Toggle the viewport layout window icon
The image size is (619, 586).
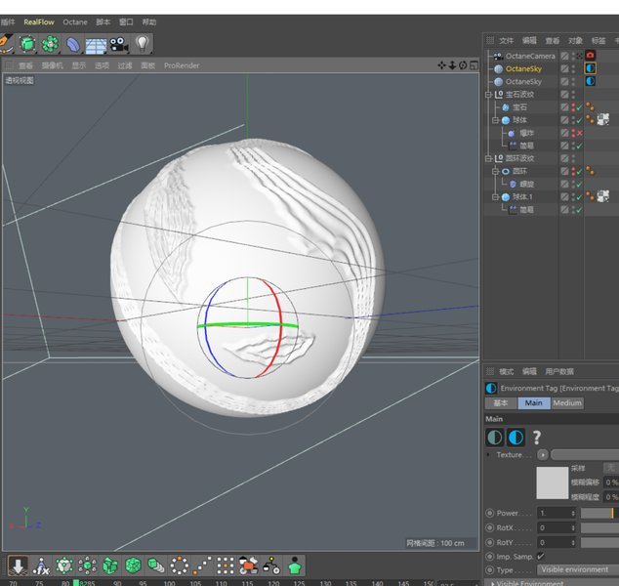click(x=474, y=65)
